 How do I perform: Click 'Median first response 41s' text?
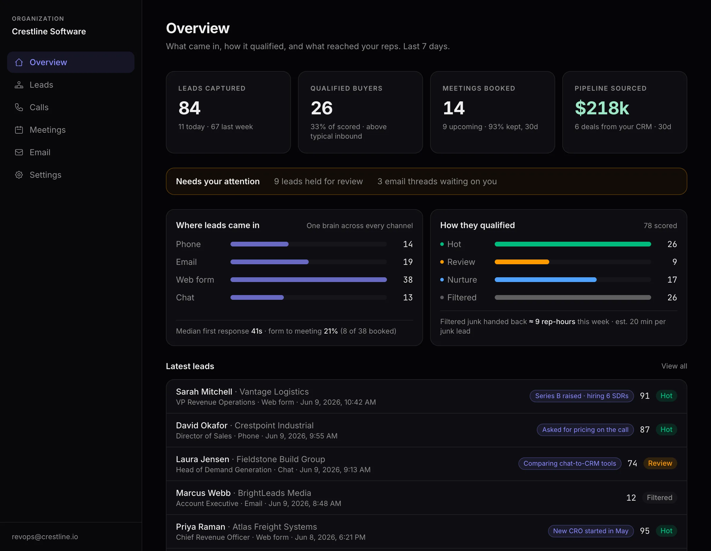(219, 331)
